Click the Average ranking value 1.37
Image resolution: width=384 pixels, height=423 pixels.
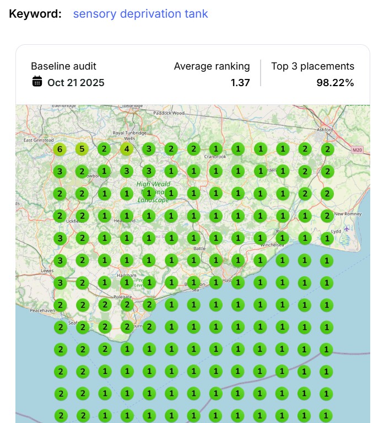240,82
